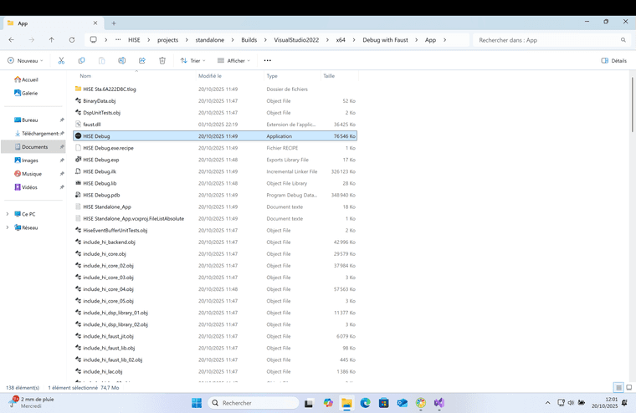636x413 pixels.
Task: Click the Delete trash icon
Action: (x=162, y=60)
